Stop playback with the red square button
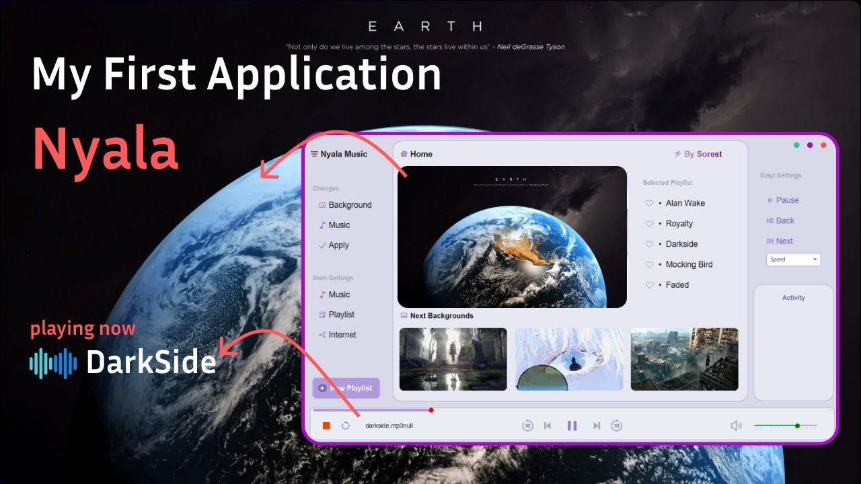This screenshot has width=861, height=484. [x=326, y=426]
